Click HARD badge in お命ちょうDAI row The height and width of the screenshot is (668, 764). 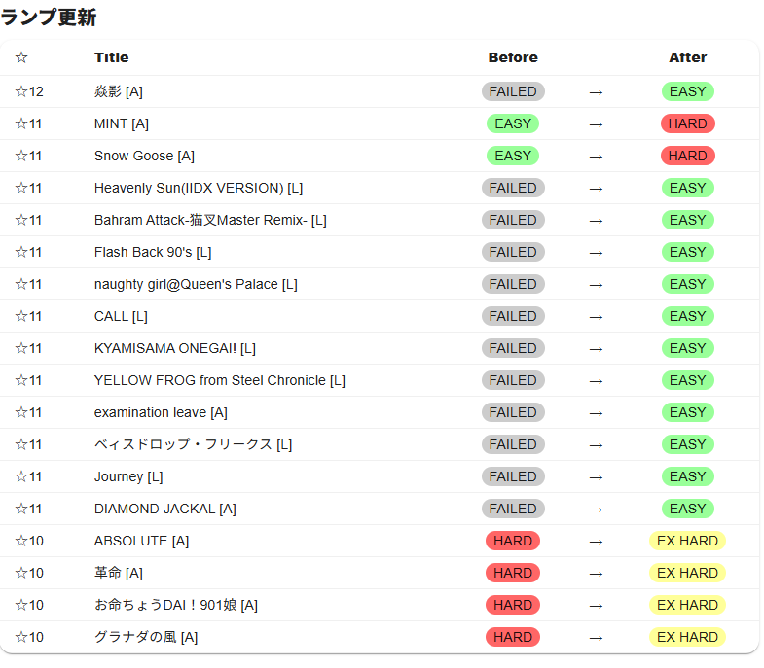[513, 605]
